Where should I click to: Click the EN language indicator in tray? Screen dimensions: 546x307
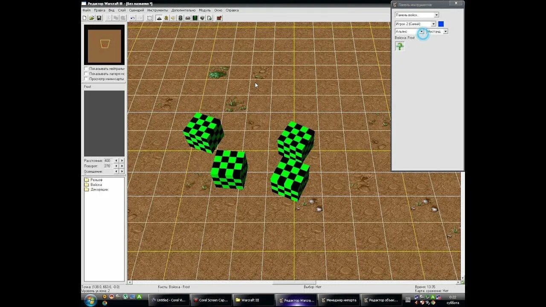click(x=407, y=300)
